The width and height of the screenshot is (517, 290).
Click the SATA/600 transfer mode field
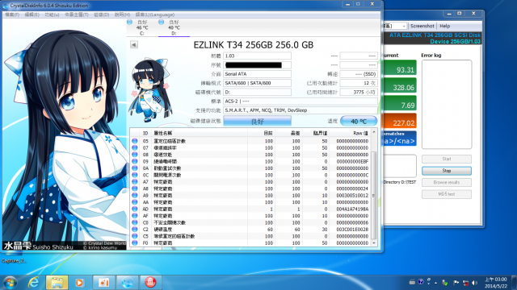[x=257, y=83]
